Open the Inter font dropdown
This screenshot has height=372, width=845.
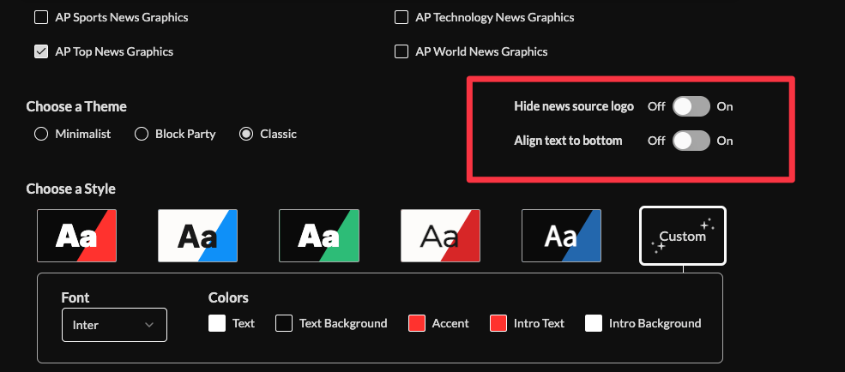point(114,325)
